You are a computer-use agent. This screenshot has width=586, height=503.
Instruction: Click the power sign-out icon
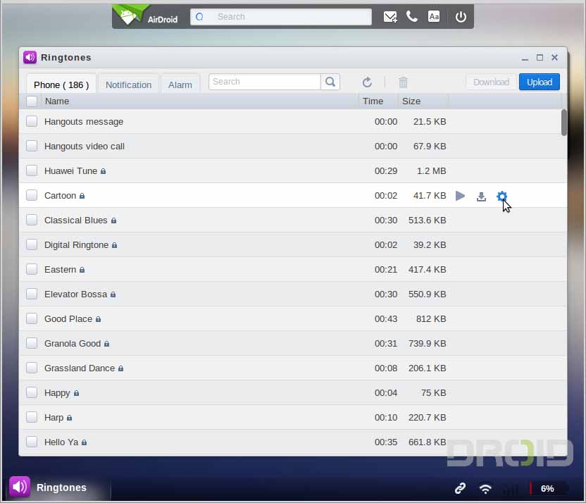click(461, 17)
